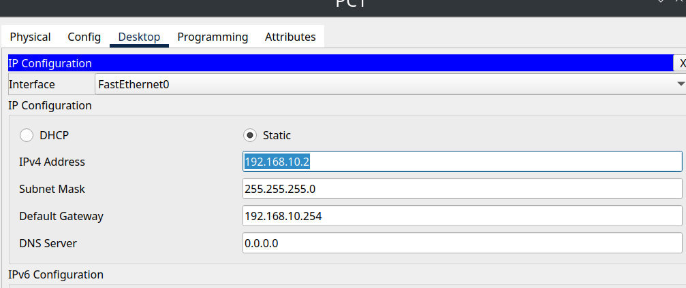Image resolution: width=686 pixels, height=288 pixels.
Task: Close the IP Configuration panel with X
Action: tap(681, 63)
